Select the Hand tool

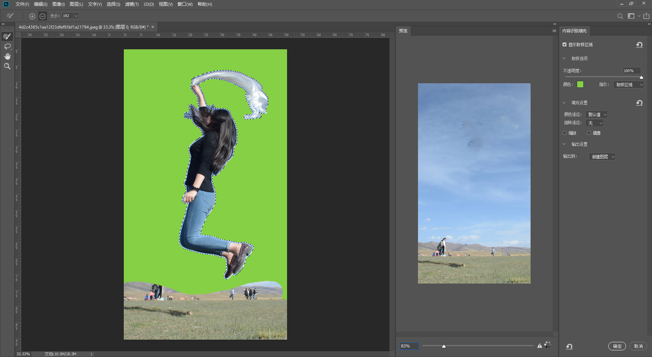(x=7, y=56)
